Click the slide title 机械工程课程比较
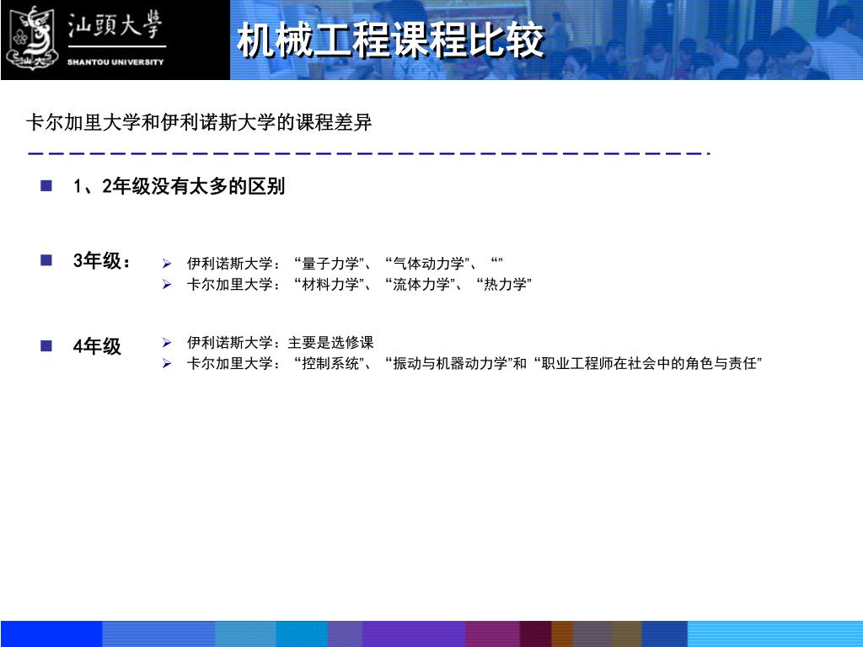 (391, 40)
